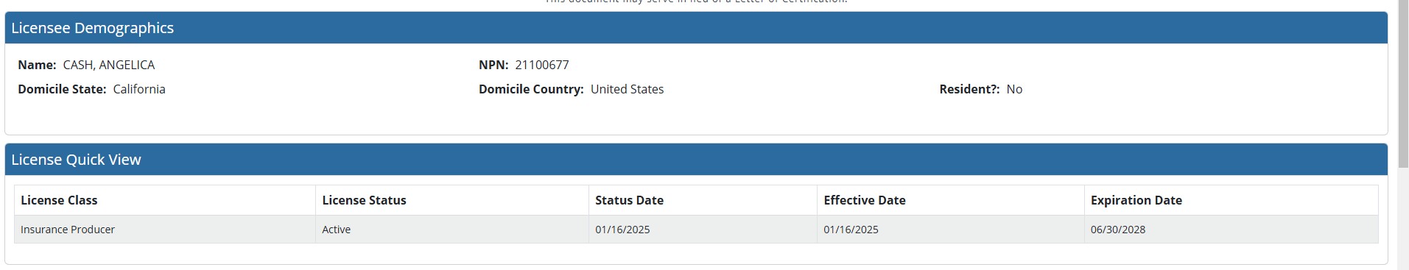Click the NPN number 21100677
The width and height of the screenshot is (1409, 270).
pyautogui.click(x=542, y=65)
